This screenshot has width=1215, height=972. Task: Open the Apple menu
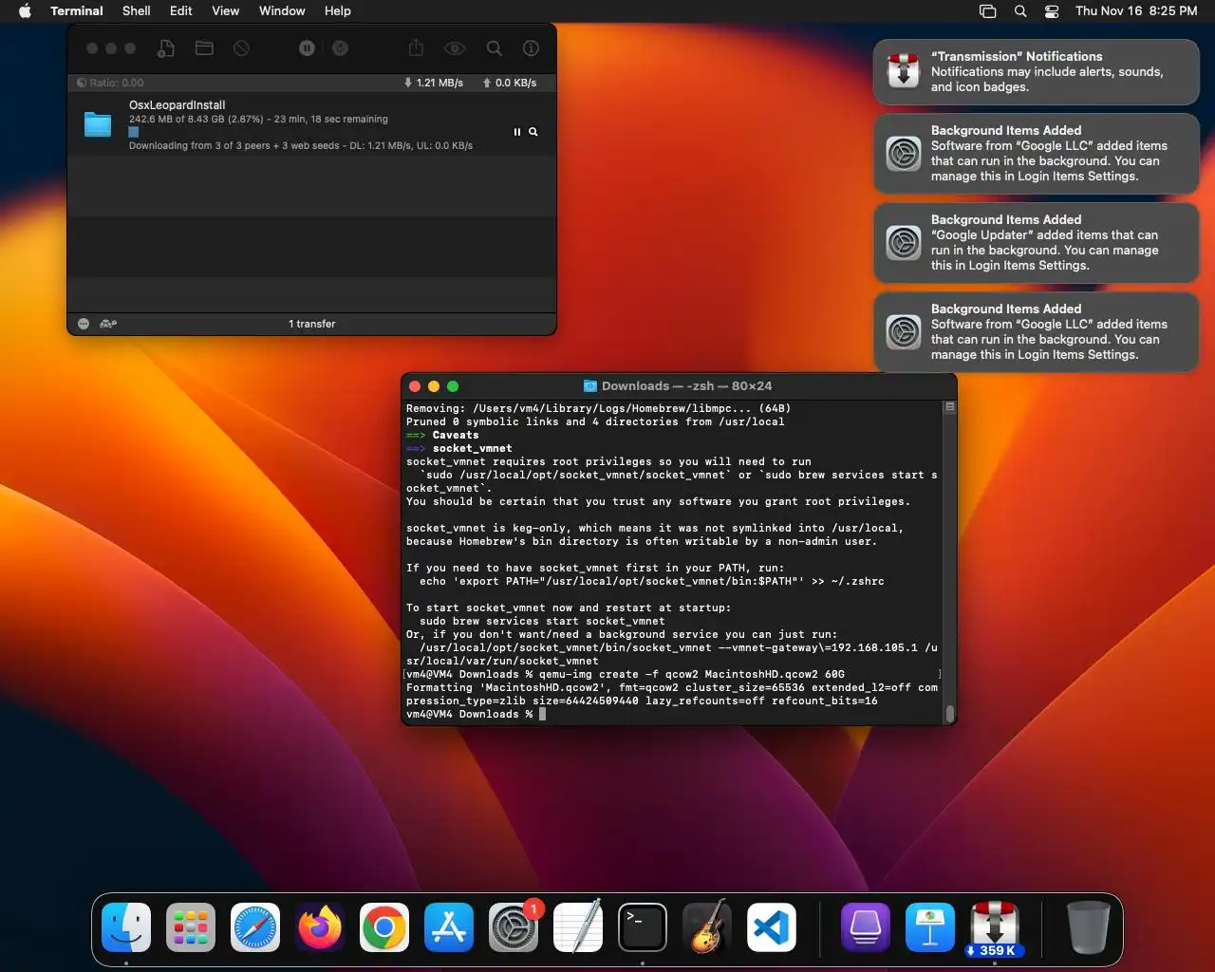pyautogui.click(x=25, y=11)
